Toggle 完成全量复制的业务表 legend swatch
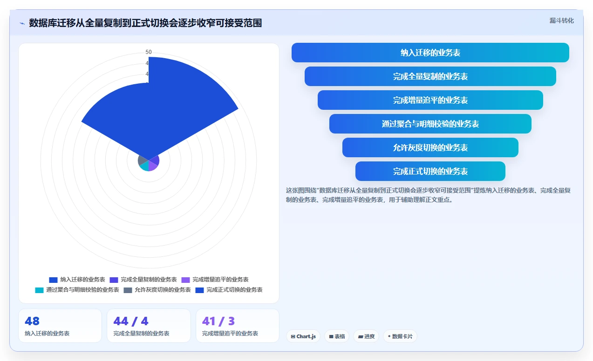The image size is (593, 361). [x=114, y=280]
